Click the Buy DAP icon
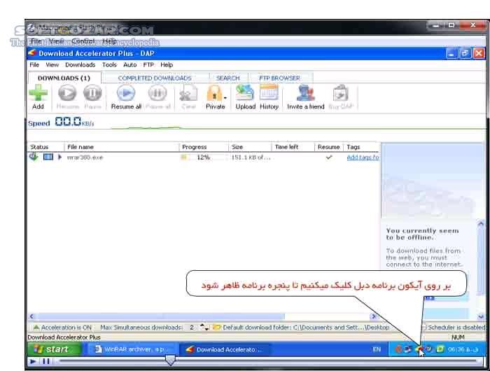Image resolution: width=490 pixels, height=371 pixels. click(x=340, y=93)
